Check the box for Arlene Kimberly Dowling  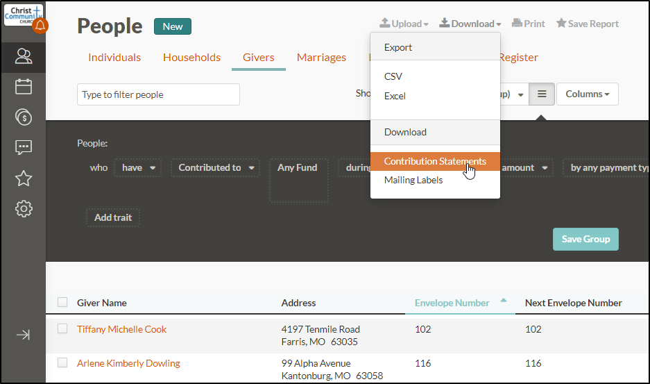(62, 362)
